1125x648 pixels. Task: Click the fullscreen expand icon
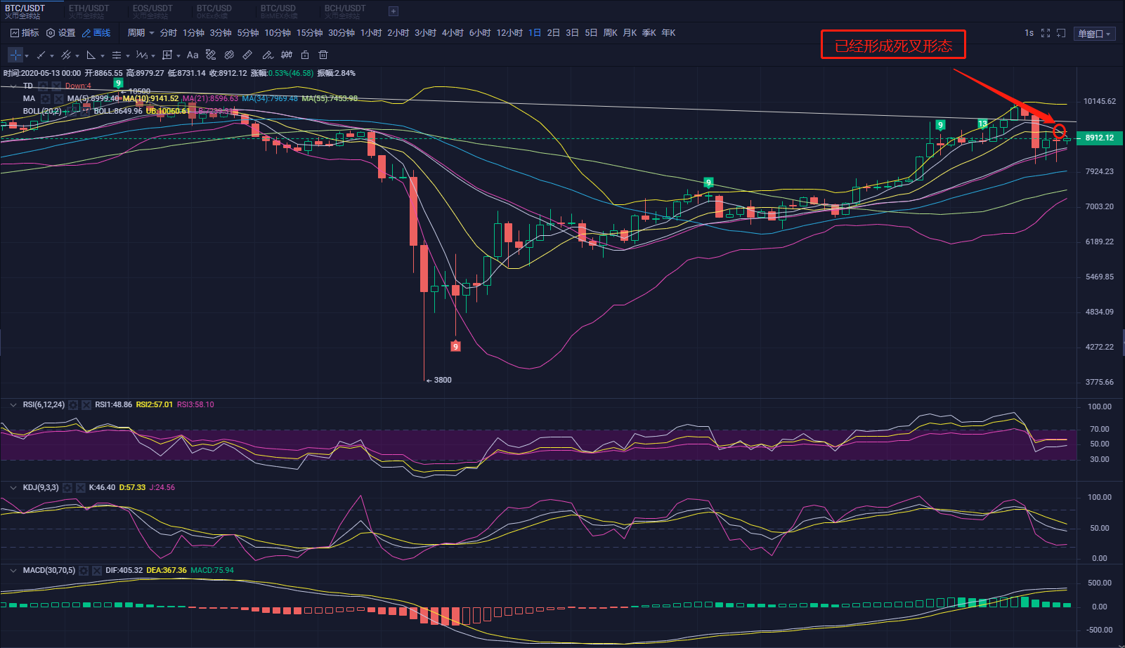point(1046,33)
